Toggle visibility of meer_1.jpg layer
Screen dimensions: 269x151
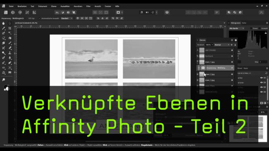click(232, 62)
